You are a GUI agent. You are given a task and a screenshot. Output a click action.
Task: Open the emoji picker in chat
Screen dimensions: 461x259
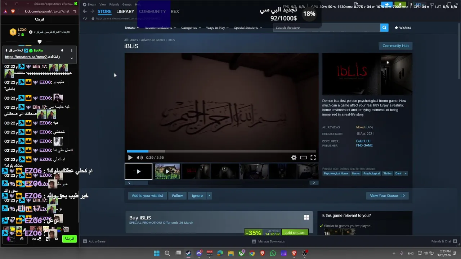(22, 239)
